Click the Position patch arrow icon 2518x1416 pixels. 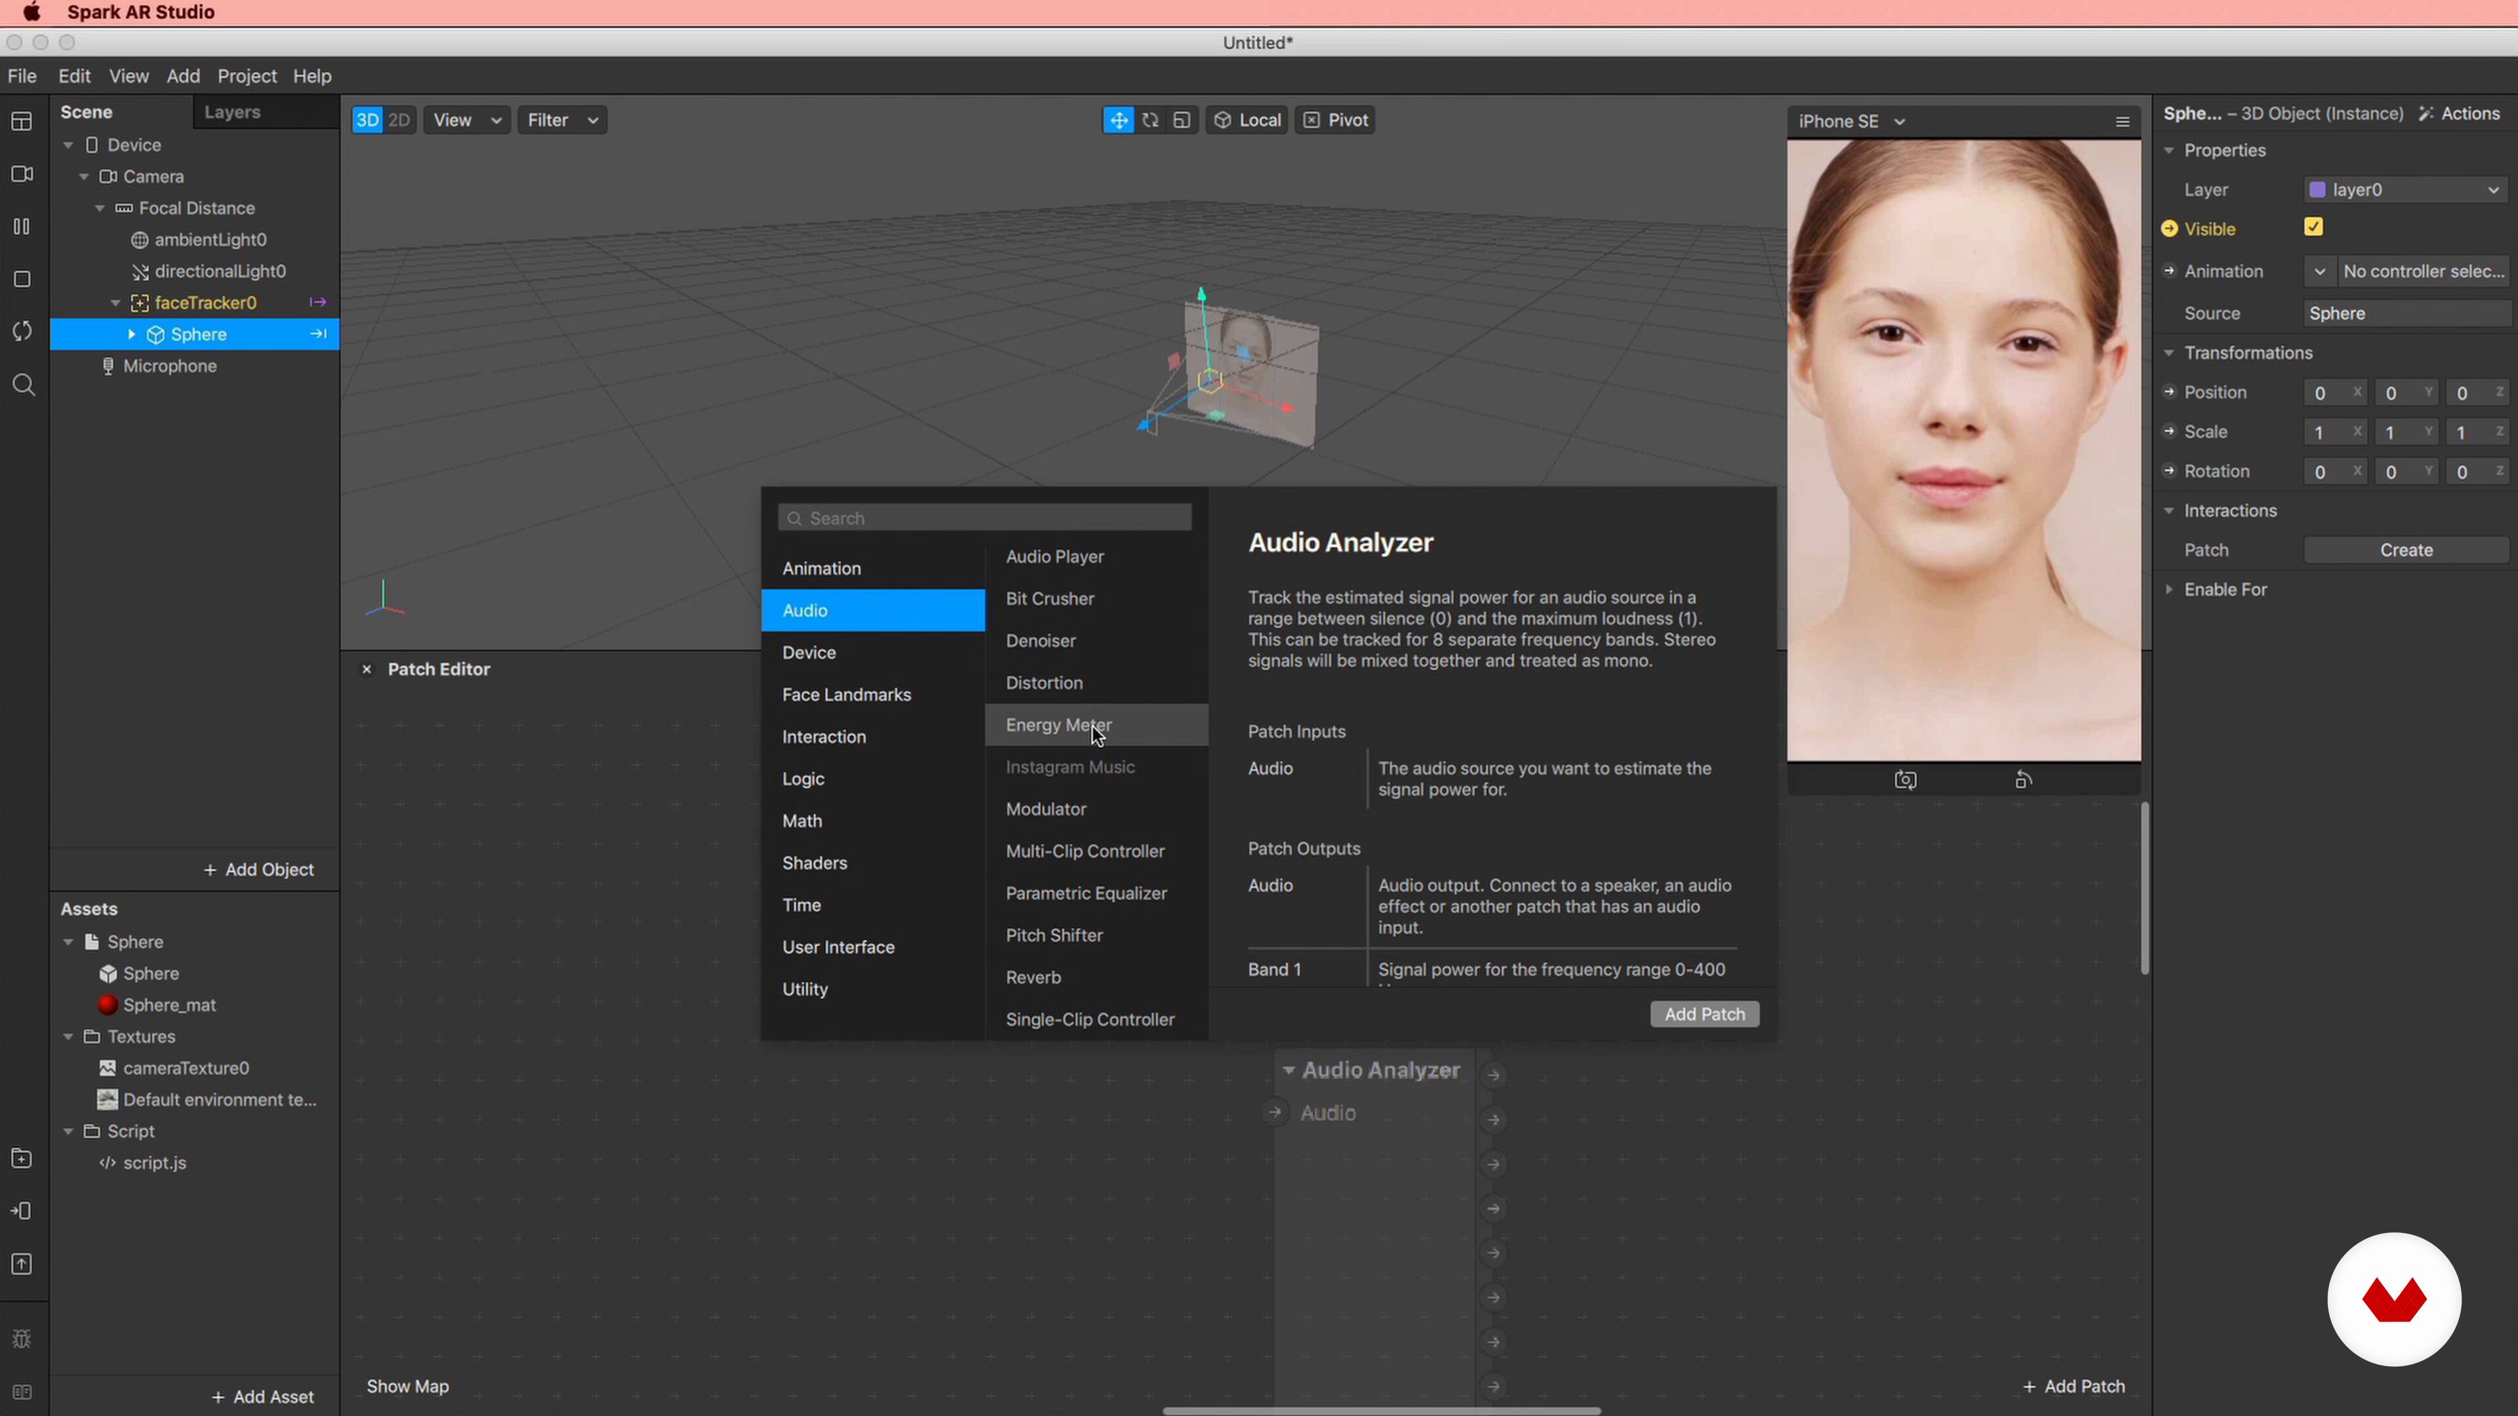[x=2170, y=392]
